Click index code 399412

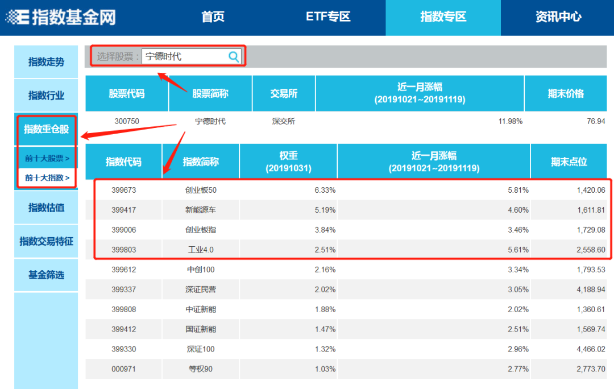pos(124,329)
